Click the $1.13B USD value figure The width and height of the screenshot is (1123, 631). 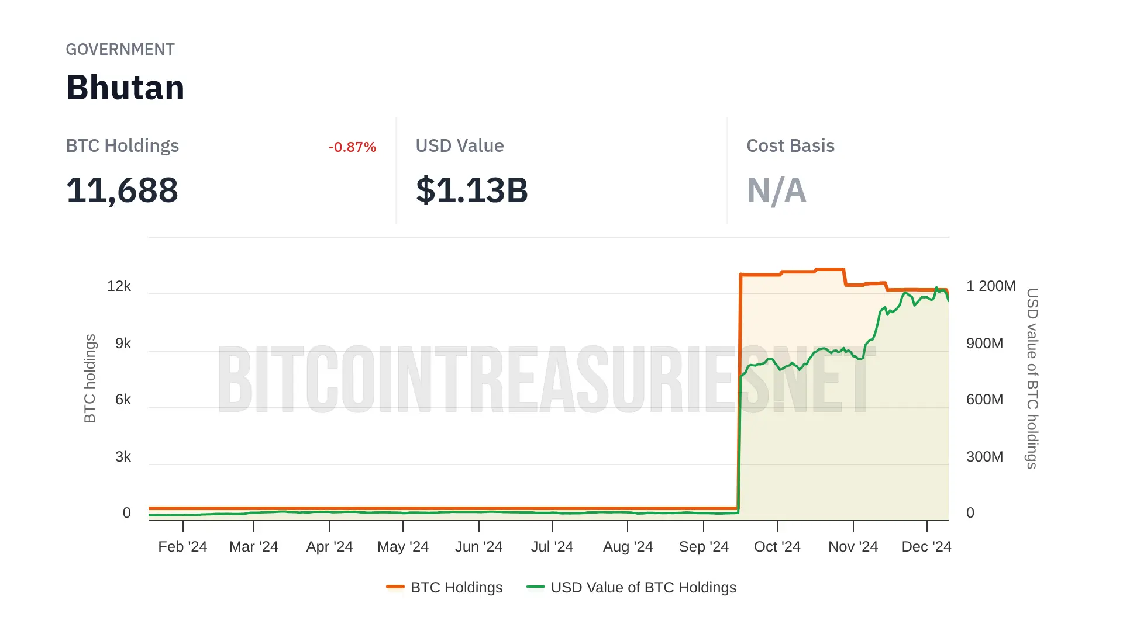pyautogui.click(x=471, y=190)
